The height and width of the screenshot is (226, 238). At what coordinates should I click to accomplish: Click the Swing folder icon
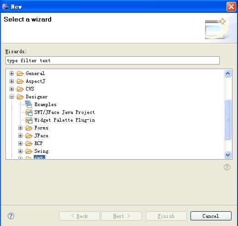[x=29, y=151]
